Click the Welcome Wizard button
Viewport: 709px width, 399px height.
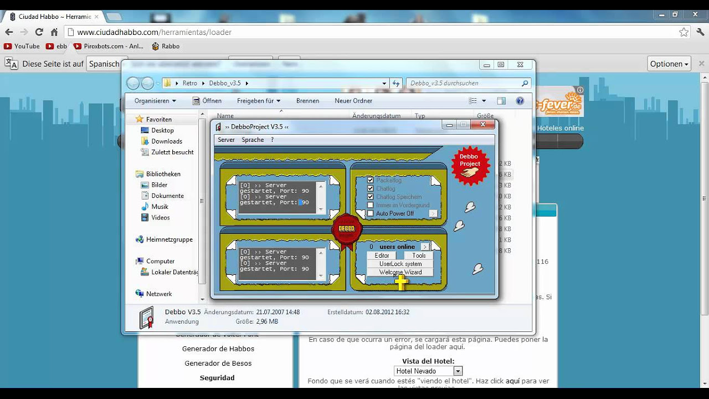click(400, 272)
